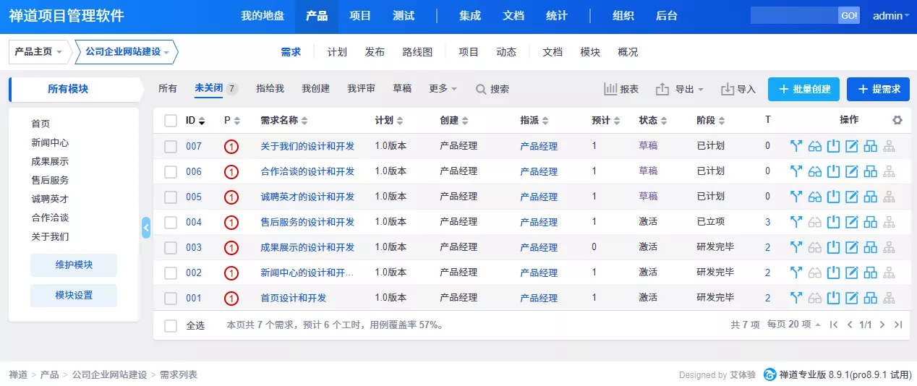Open the table column settings gear
The image size is (917, 386).
click(897, 120)
